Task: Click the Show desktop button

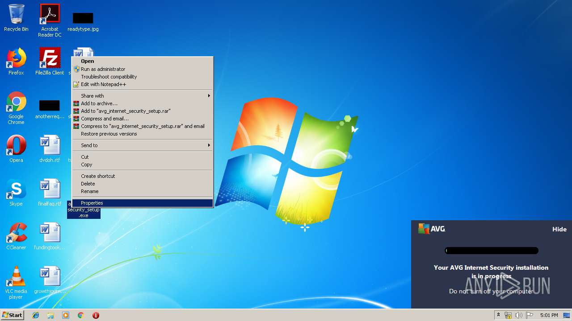Action: click(x=567, y=315)
